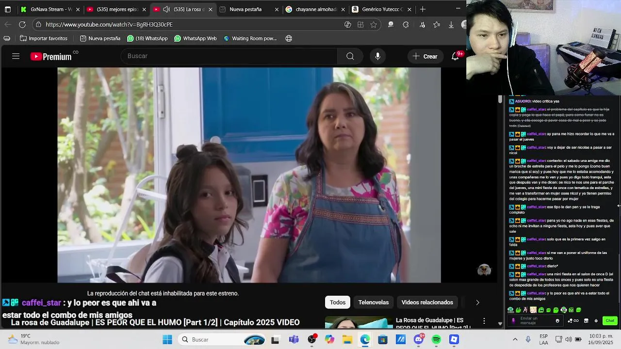Open the globe bookmark icon in favorites bar
This screenshot has height=349, width=621.
point(289,38)
